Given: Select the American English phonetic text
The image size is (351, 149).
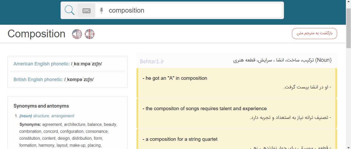Looking at the screenshot, I should coord(58,64).
